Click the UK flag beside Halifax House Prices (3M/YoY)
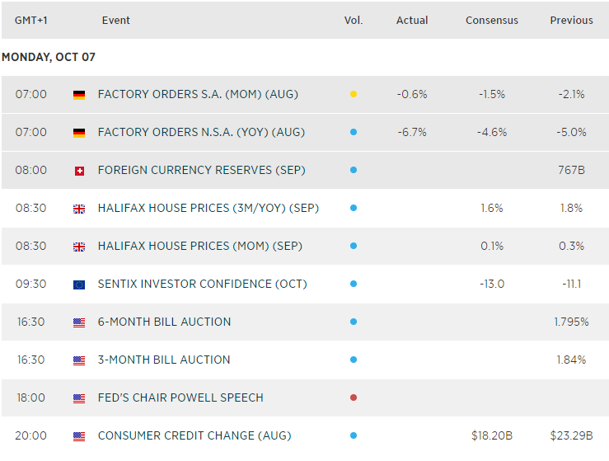Image resolution: width=609 pixels, height=461 pixels. click(79, 209)
